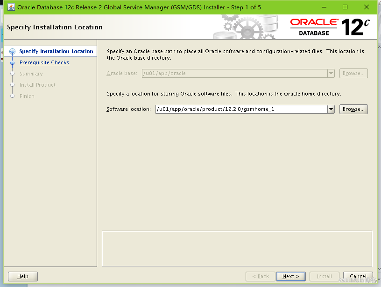Screen dimensions: 381x287
Task: Expand the Oracle base dropdown arrow
Action: (331, 73)
